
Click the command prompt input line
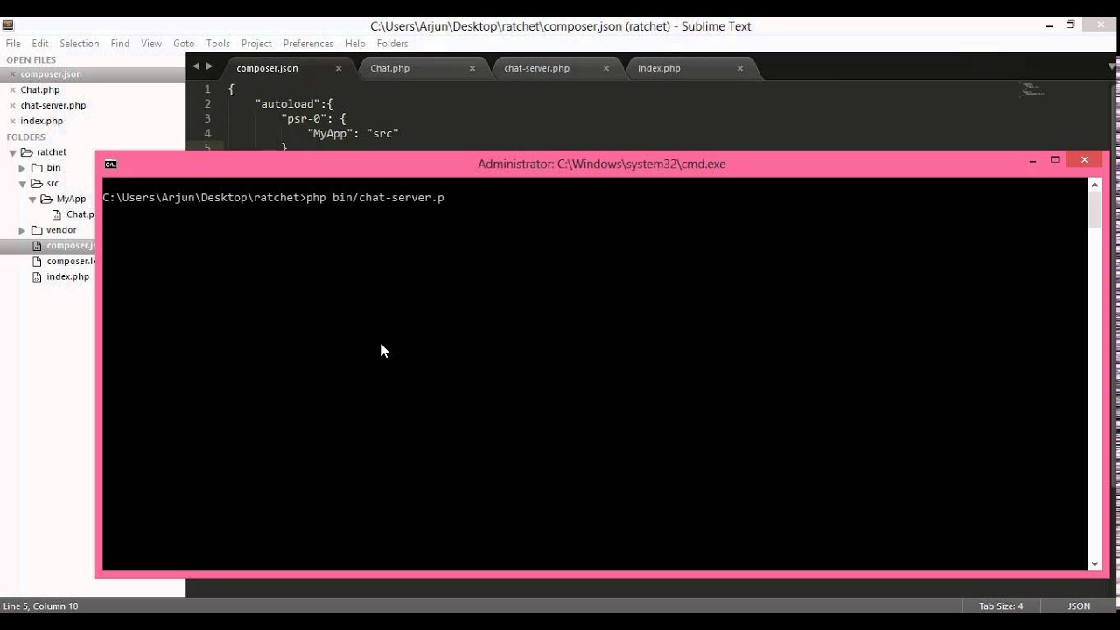click(x=273, y=198)
